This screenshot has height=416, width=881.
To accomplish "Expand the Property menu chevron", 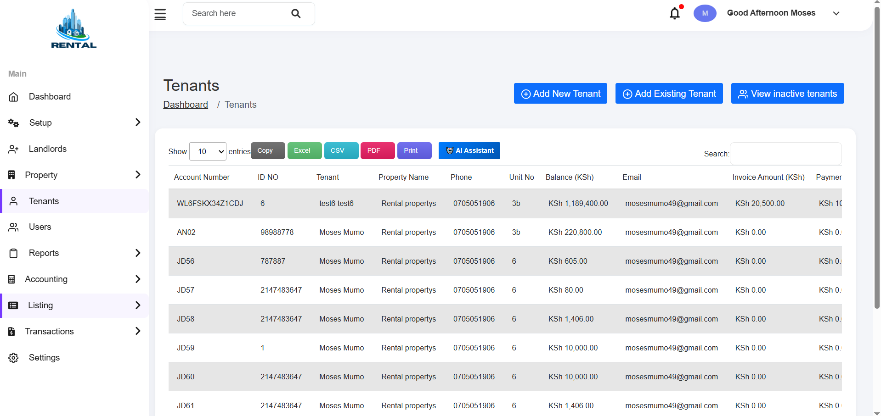I will click(138, 175).
